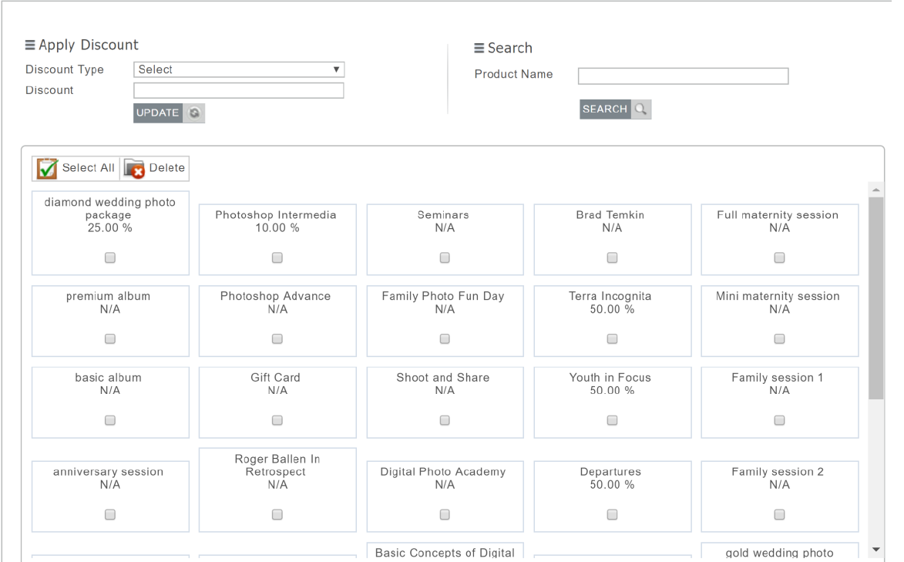
Task: Focus the Product Name search field
Action: 683,76
